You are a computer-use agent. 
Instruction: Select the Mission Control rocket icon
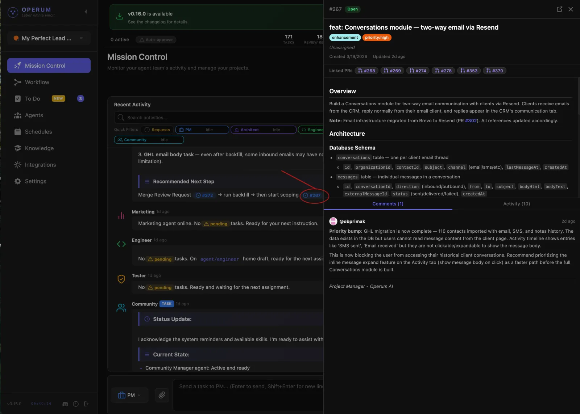17,66
